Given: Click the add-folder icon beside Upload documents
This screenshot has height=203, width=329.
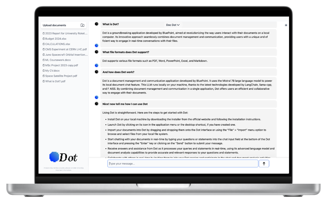Looking at the screenshot, I should 83,25.
